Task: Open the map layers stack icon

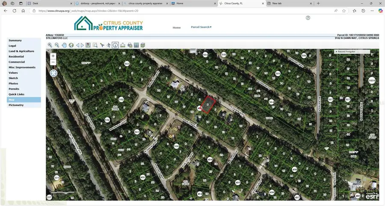Action: pos(143,45)
